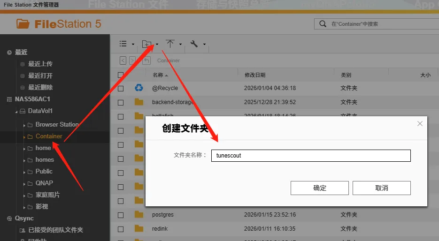Select the Qsync sidebar entry

coord(24,218)
